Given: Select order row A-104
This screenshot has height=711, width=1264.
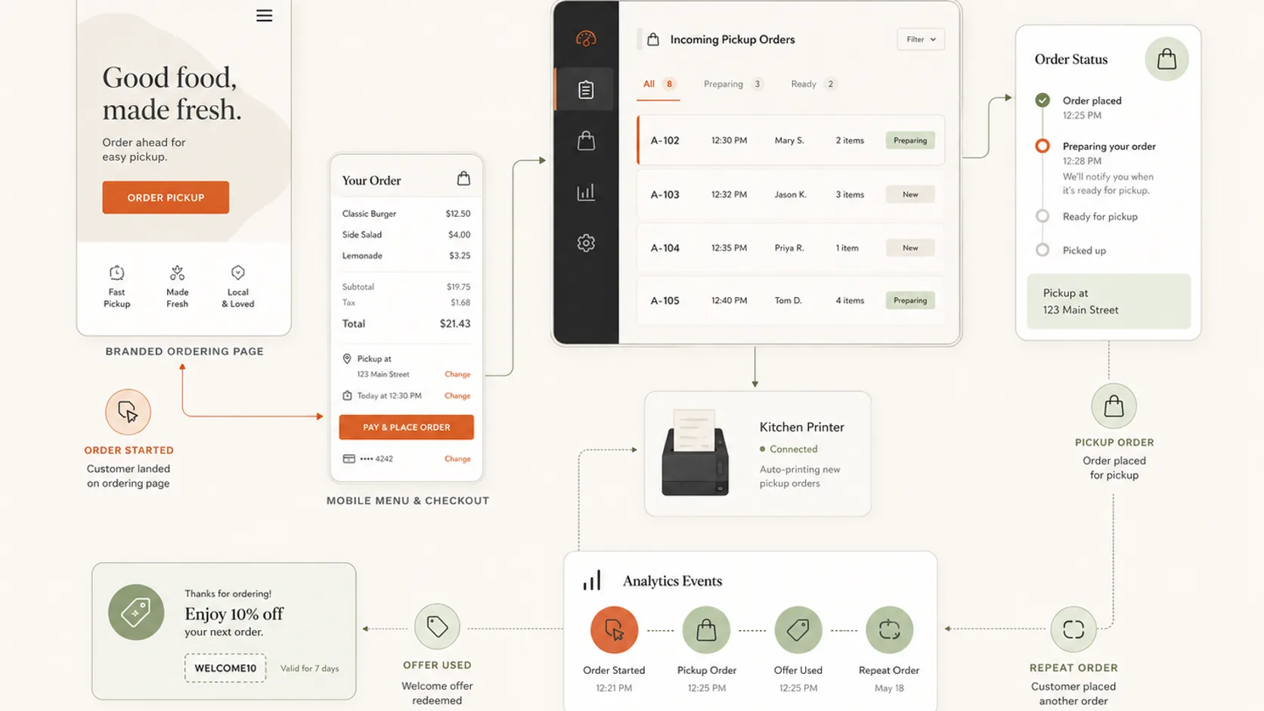Looking at the screenshot, I should coord(791,248).
